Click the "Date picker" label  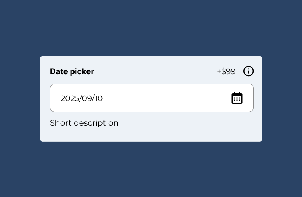tap(72, 71)
